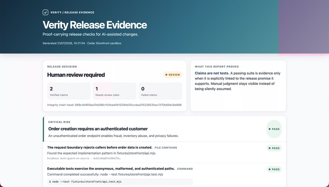Click the 'Evidence auth-guard-in-source' hash line
The width and height of the screenshot is (329, 187).
click(84, 158)
